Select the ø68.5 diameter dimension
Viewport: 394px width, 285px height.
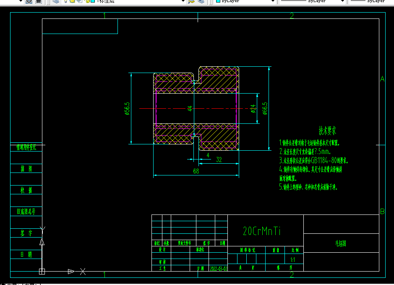point(265,108)
